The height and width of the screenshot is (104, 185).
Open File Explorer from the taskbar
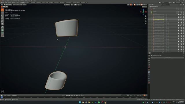point(89,102)
